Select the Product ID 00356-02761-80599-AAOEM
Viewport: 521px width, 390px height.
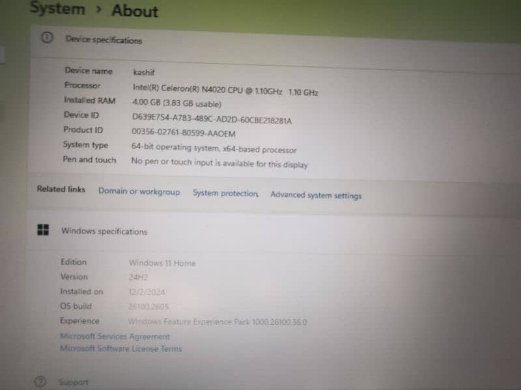[184, 133]
